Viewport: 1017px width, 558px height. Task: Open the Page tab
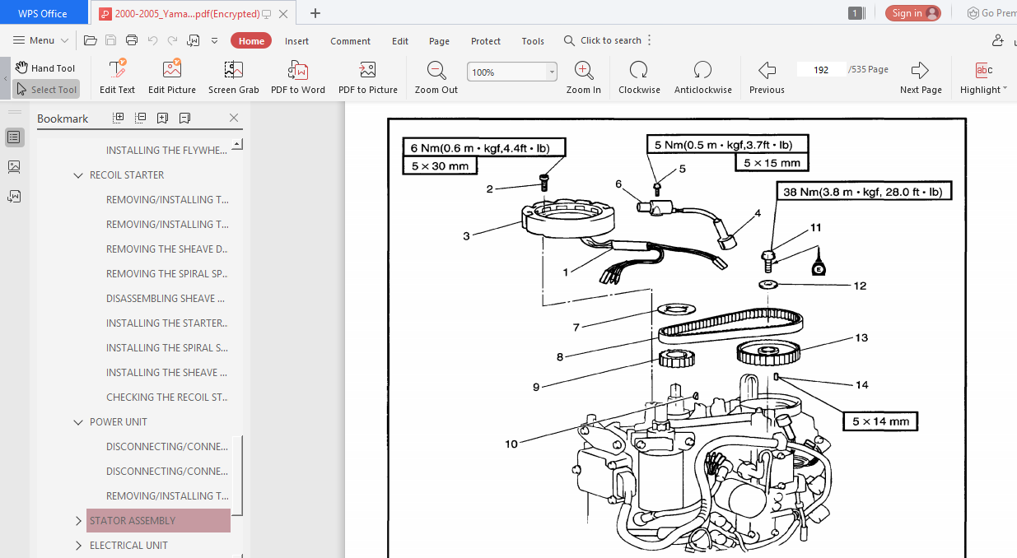[440, 41]
